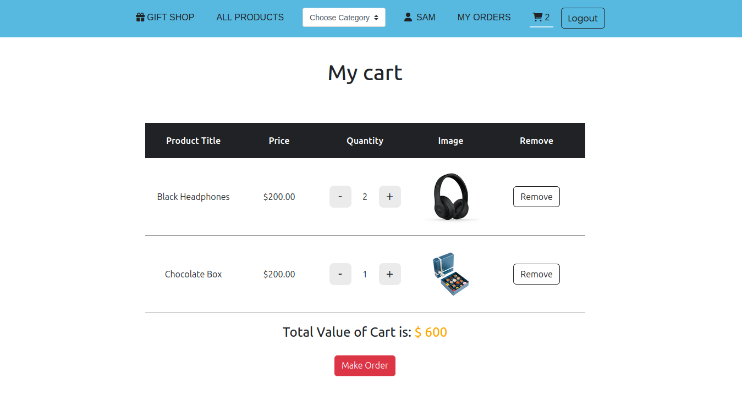Open the shopping cart icon
742x401 pixels.
(537, 17)
